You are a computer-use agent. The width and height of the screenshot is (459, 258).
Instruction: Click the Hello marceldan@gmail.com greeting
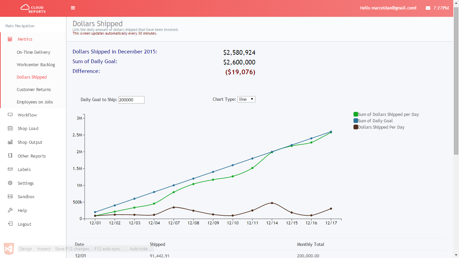click(x=388, y=8)
